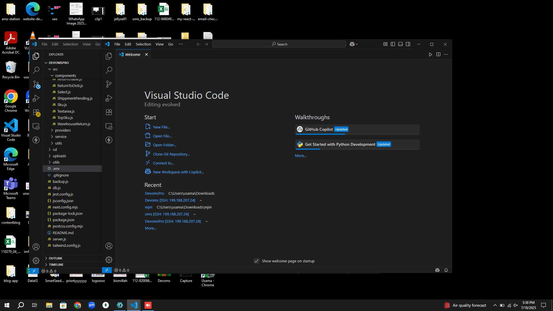Split editor right icon
The width and height of the screenshot is (553, 311).
point(438,54)
